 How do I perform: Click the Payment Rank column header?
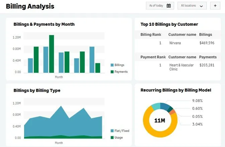[x=153, y=57]
